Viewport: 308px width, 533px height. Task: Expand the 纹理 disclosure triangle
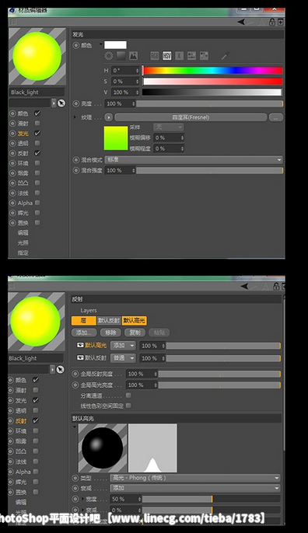pyautogui.click(x=75, y=117)
